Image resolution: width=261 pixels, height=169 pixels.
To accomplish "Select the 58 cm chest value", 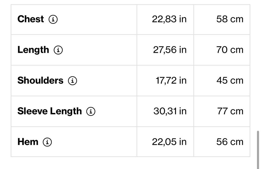I will click(230, 19).
